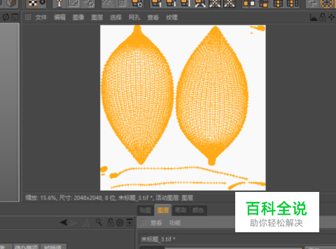Open the 查看 menu in the layer panel

[x=156, y=223]
